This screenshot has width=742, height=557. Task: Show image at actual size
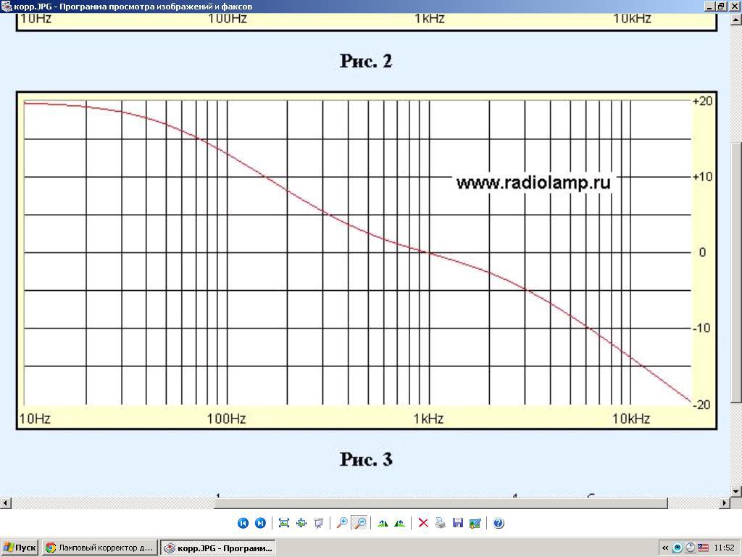pyautogui.click(x=301, y=523)
